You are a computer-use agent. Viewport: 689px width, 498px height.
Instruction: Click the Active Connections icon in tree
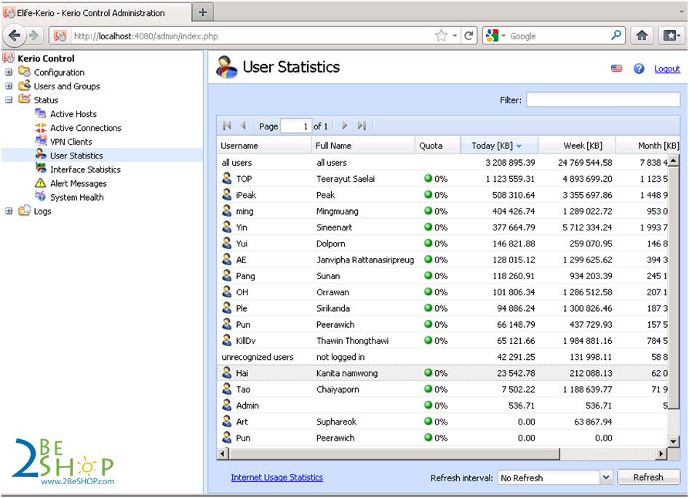pos(41,128)
